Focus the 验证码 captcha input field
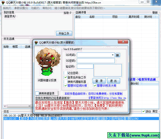The image size is (161, 139). coord(85,66)
